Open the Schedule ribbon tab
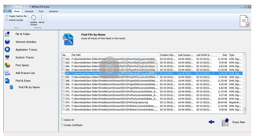The image size is (259, 136). pyautogui.click(x=29, y=11)
